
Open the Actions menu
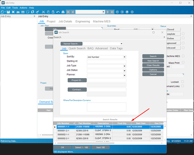click(x=23, y=7)
